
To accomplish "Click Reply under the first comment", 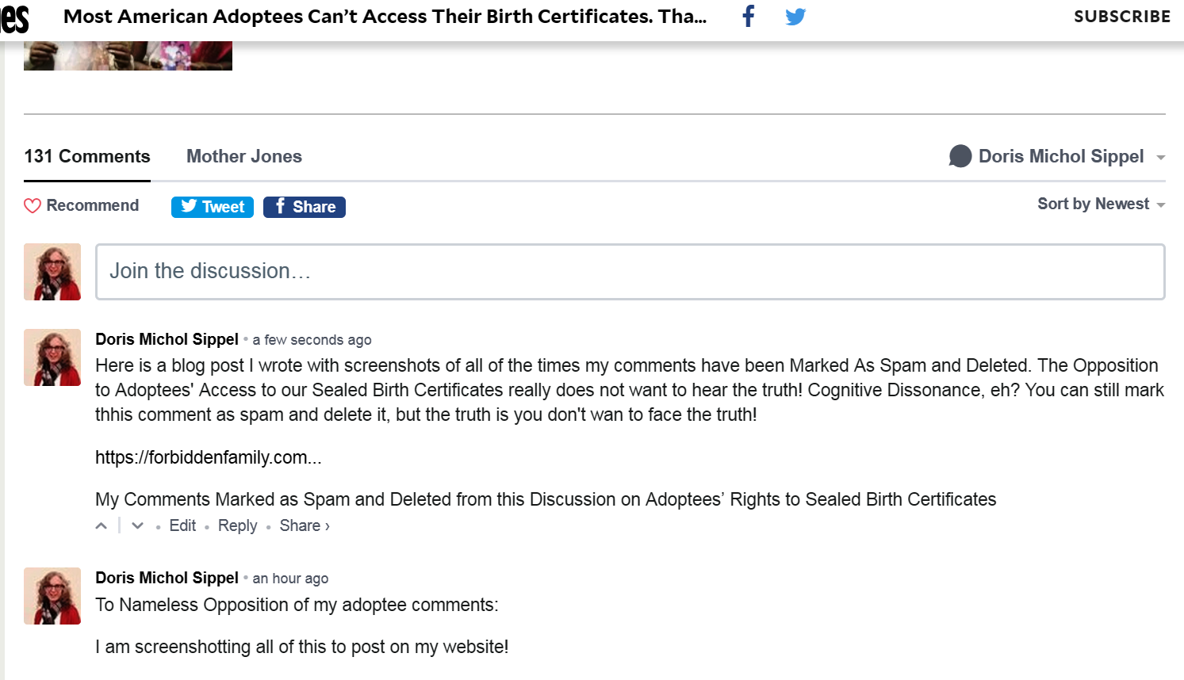I will click(x=237, y=525).
